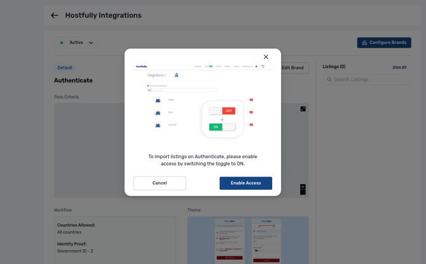Close the modal with the X icon
The image size is (426, 264).
[x=266, y=56]
